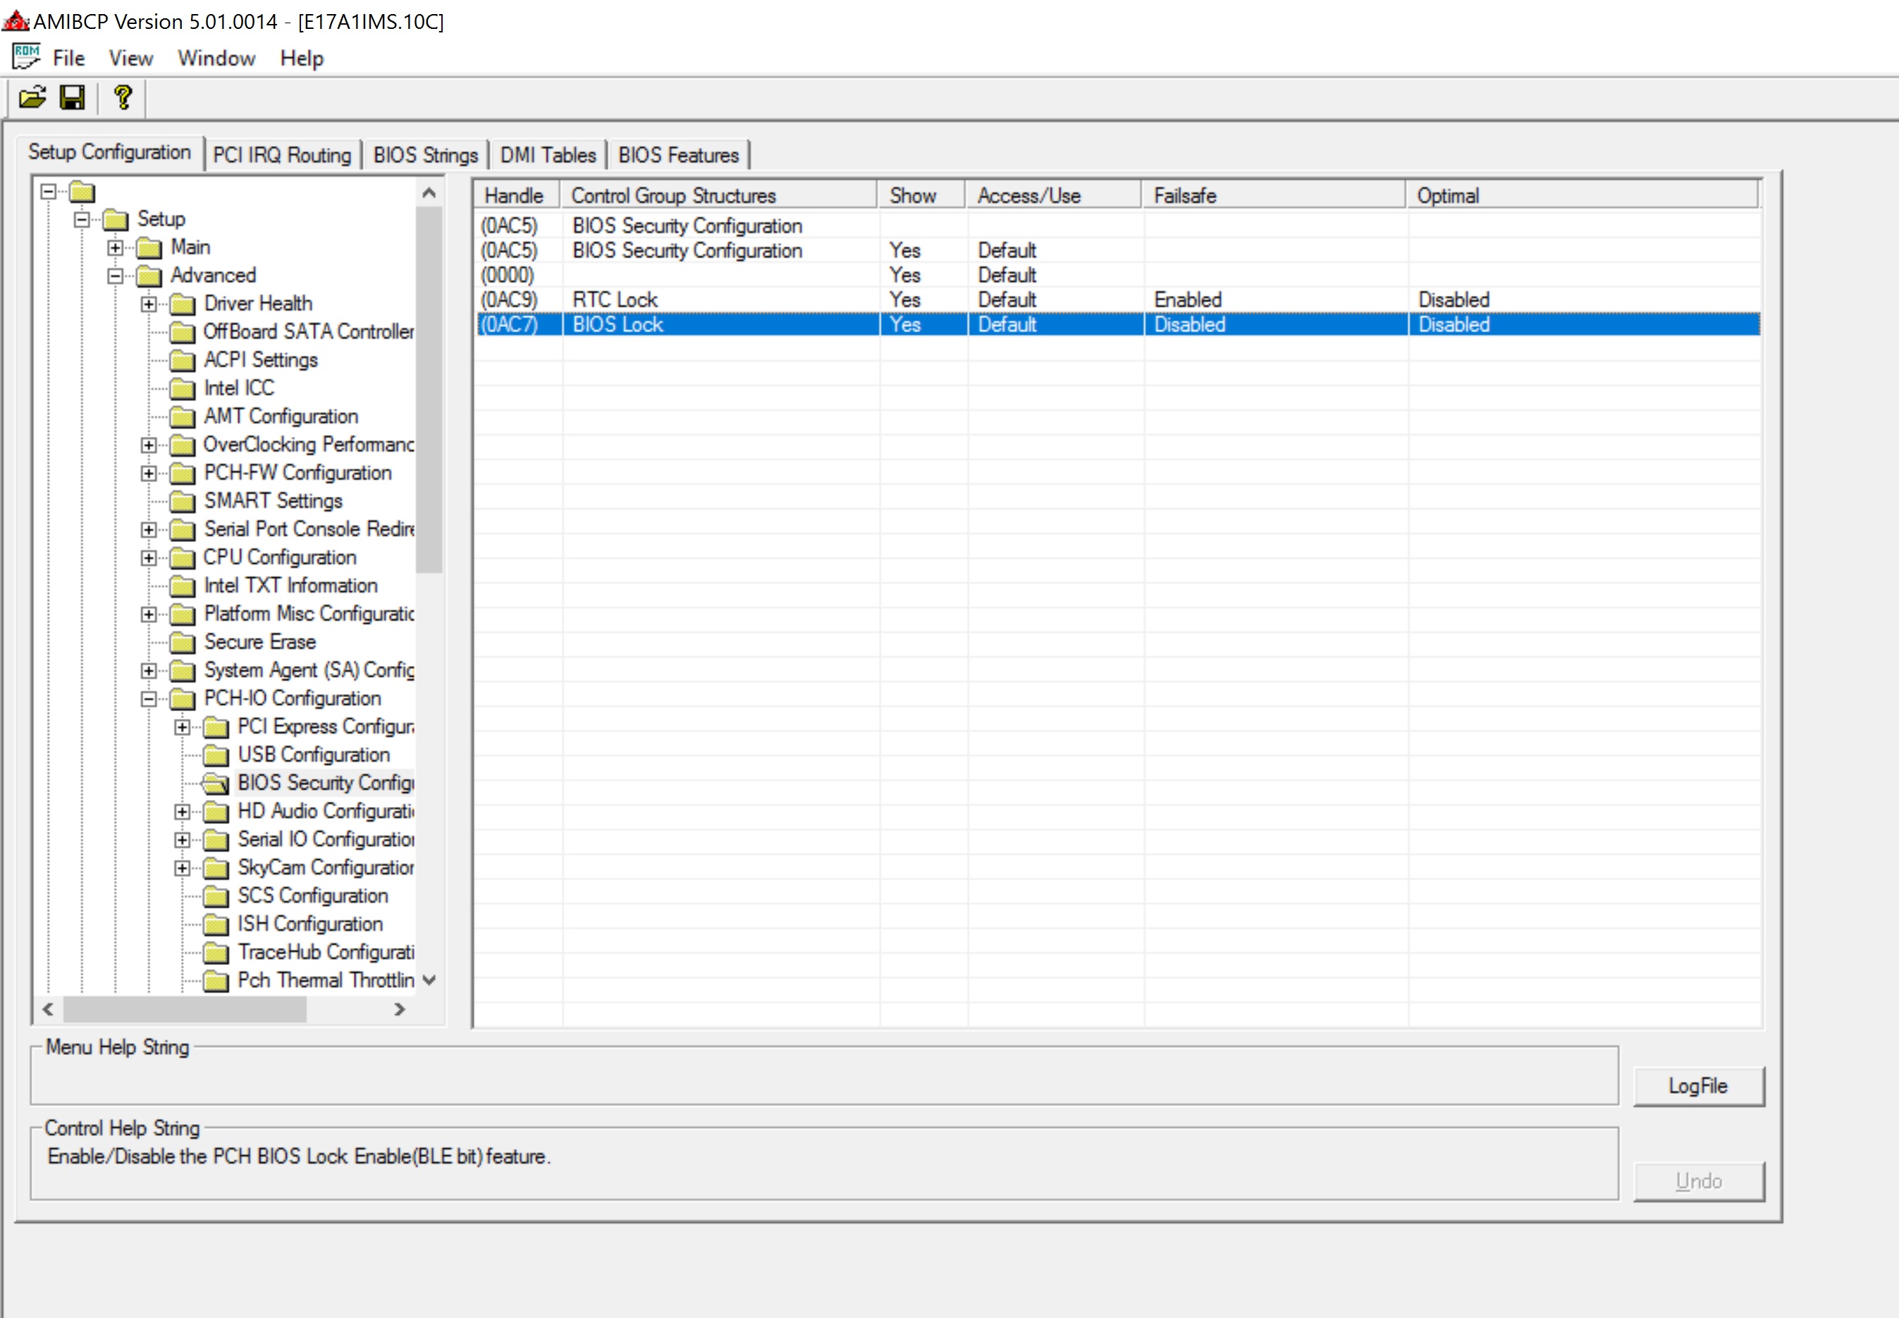Image resolution: width=1899 pixels, height=1318 pixels.
Task: Click the Save floppy disk icon
Action: click(73, 98)
